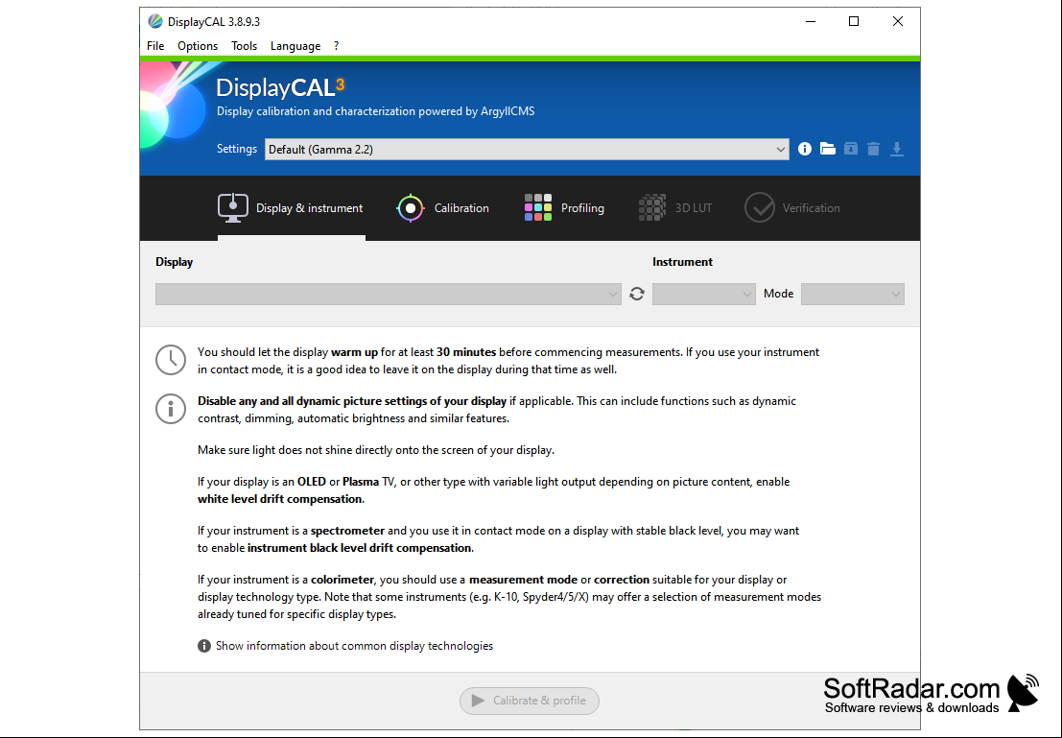1062x738 pixels.
Task: Open the Tools menu
Action: (x=244, y=46)
